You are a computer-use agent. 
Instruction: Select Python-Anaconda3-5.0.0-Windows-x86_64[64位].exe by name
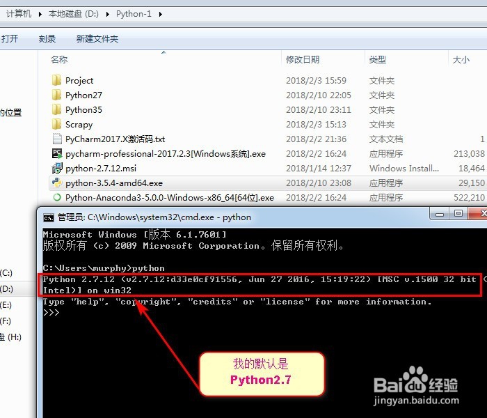pos(170,197)
